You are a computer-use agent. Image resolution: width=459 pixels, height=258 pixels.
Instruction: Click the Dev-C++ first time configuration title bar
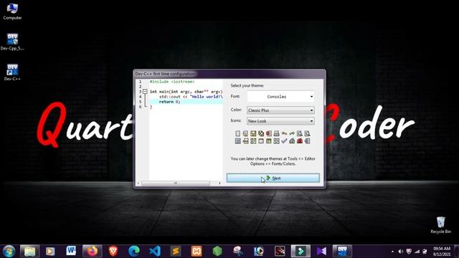[x=229, y=74]
